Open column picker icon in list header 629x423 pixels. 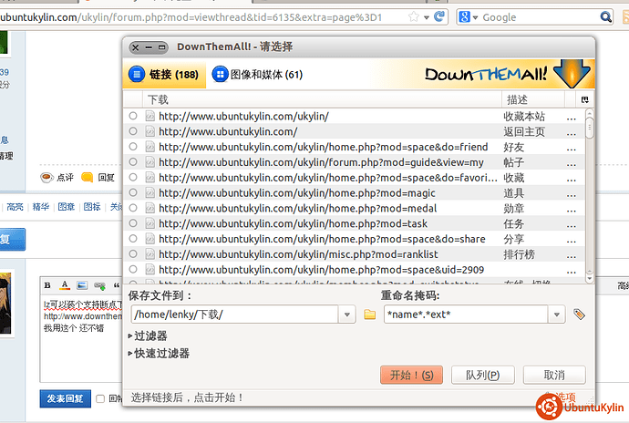pos(584,99)
